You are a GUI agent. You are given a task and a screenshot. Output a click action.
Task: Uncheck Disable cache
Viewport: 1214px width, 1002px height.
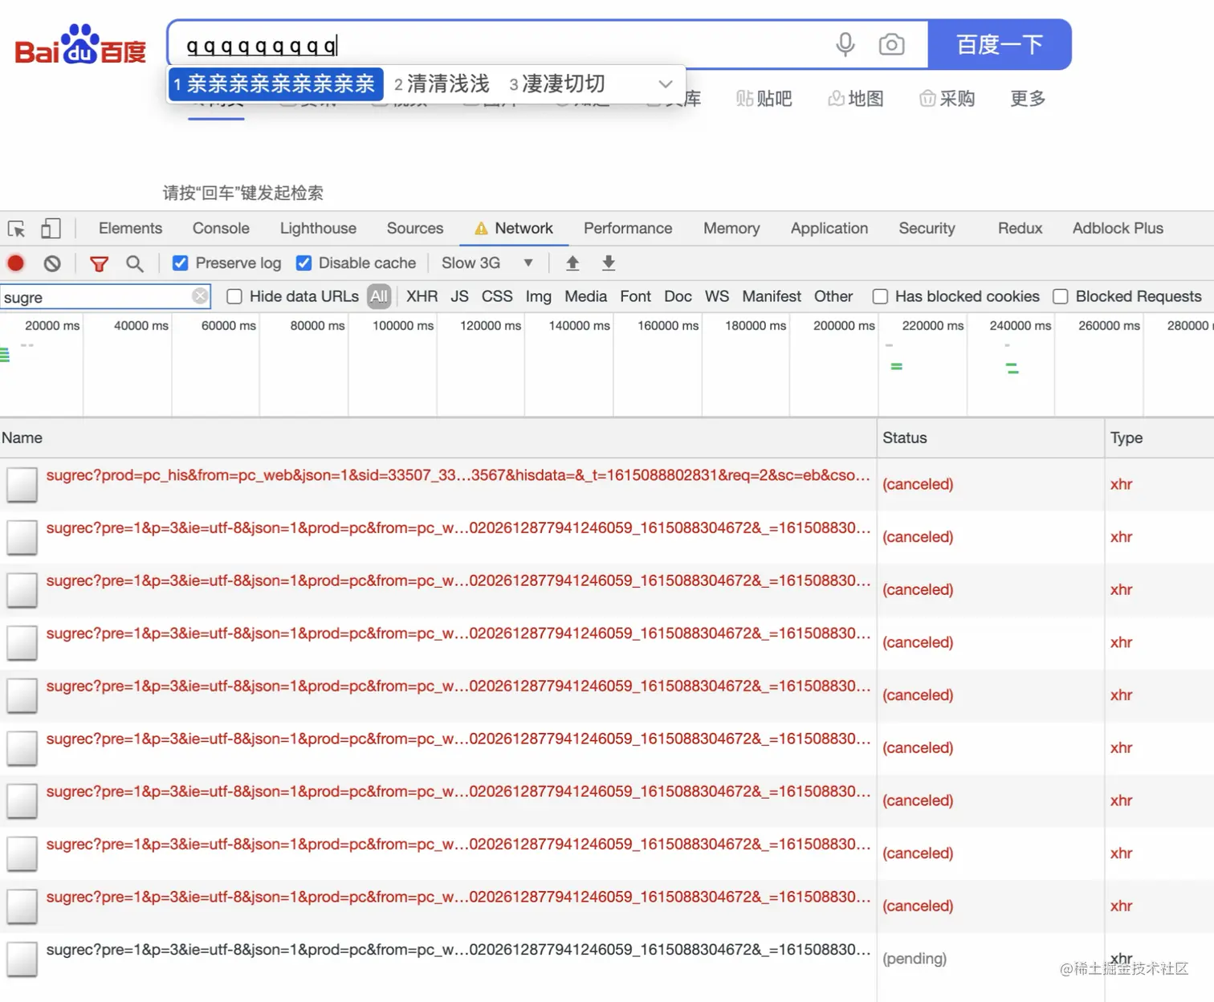[303, 263]
